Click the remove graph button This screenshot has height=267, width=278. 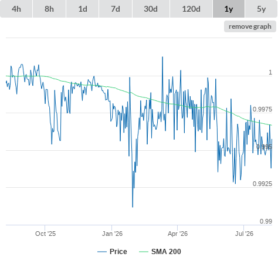point(250,26)
